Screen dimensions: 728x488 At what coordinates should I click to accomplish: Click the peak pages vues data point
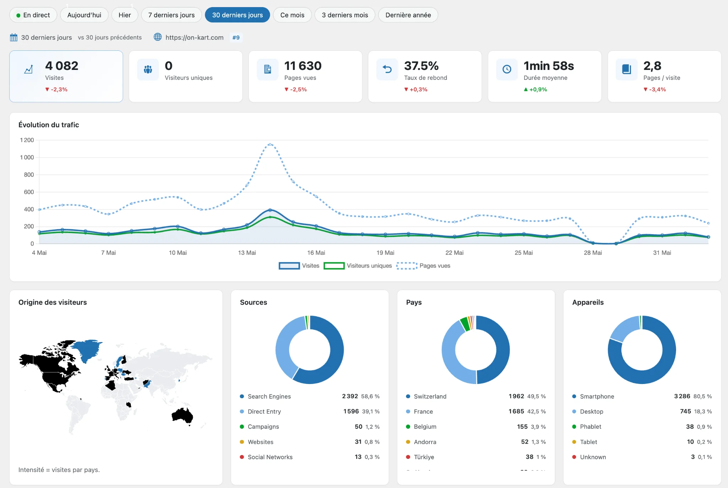[x=270, y=144]
